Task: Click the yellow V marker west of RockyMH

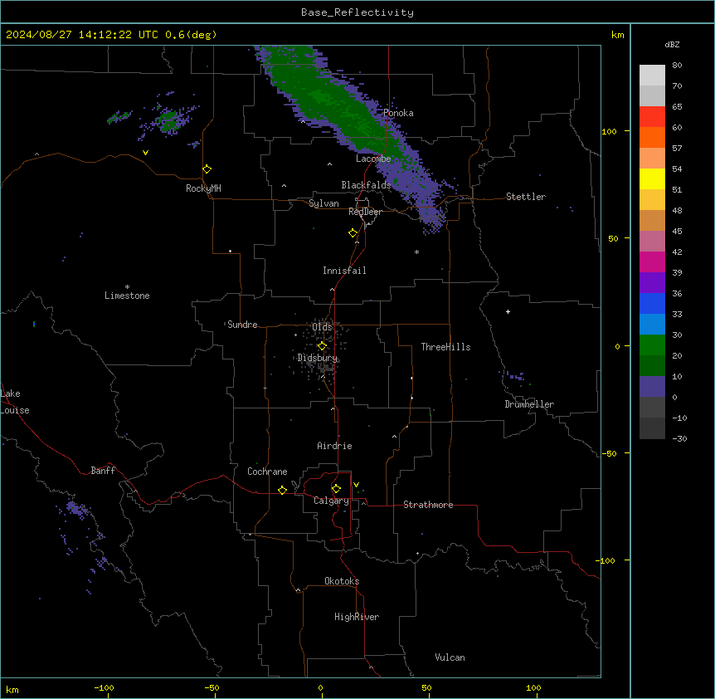Action: tap(145, 153)
